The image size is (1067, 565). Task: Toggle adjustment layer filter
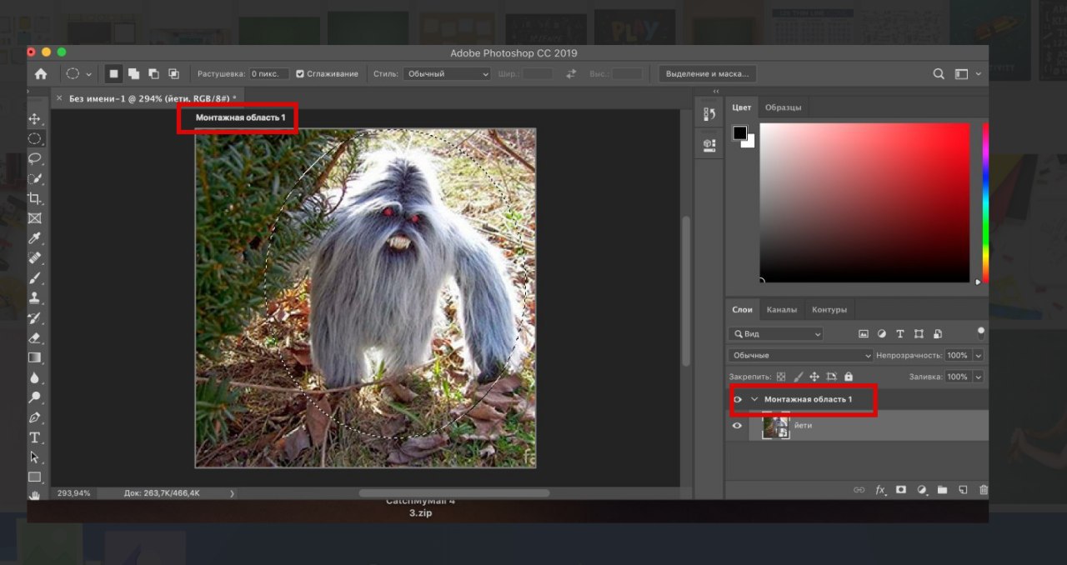[882, 333]
